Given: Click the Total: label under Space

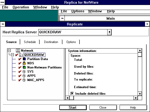Looking at the screenshot, I should pos(78,60).
